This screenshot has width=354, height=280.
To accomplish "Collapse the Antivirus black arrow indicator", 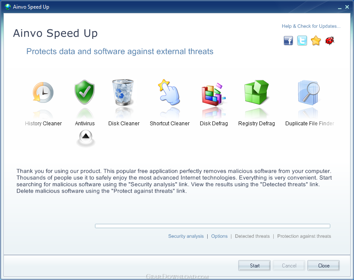I will click(86, 137).
